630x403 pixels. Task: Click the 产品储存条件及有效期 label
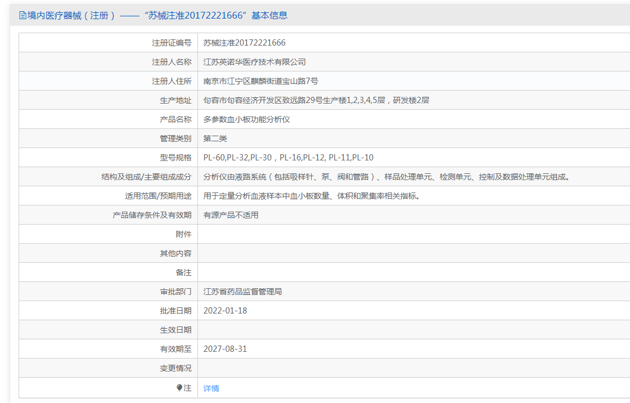152,215
